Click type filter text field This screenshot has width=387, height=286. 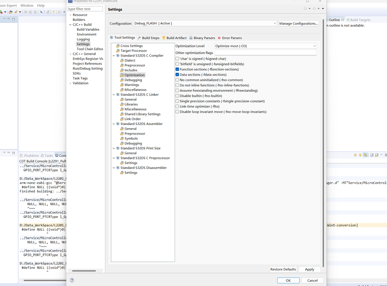coord(85,9)
